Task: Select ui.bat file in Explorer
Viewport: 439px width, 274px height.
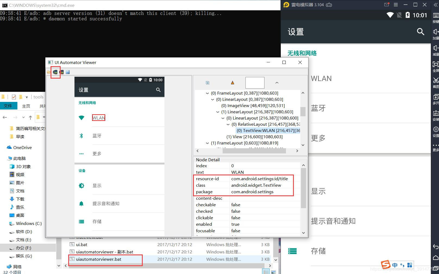Action: pyautogui.click(x=82, y=244)
